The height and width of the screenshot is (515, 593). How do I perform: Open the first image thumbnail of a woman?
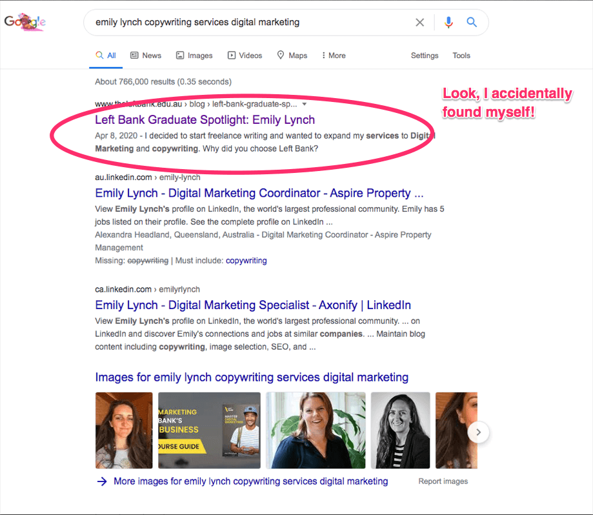point(124,430)
